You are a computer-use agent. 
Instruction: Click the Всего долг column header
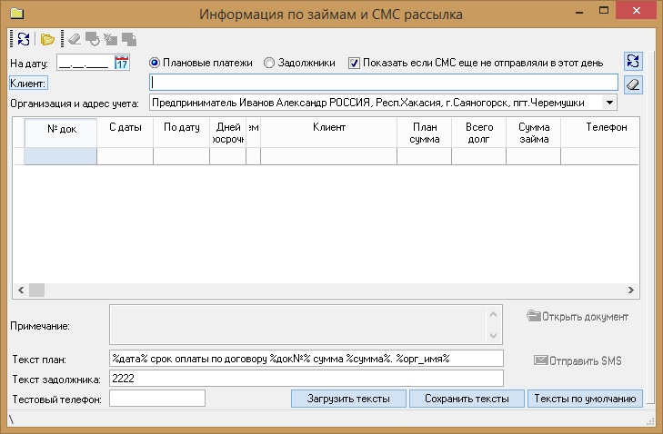[479, 133]
